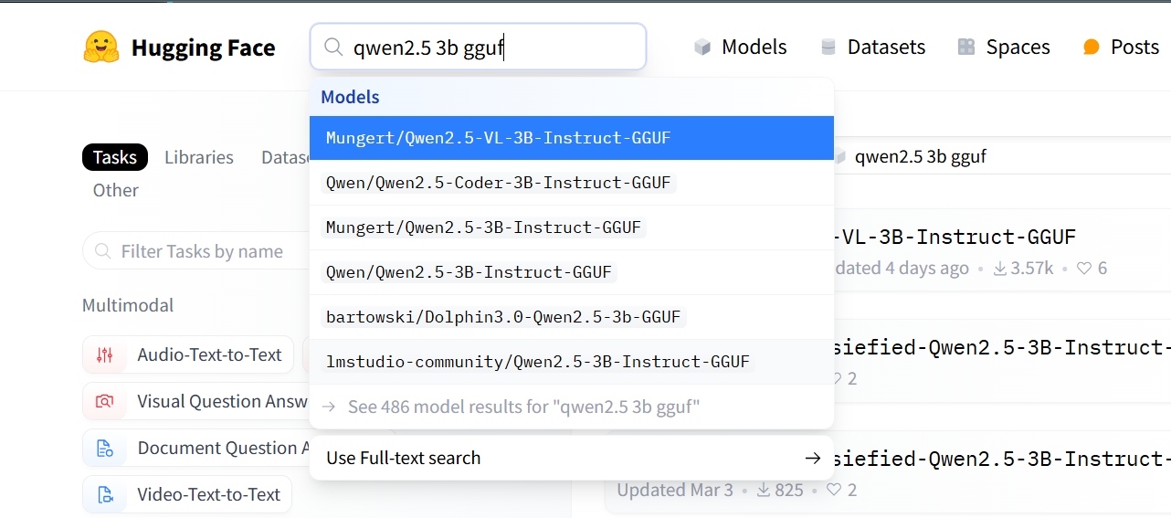Click the search magnifier icon
1171x518 pixels.
click(334, 48)
